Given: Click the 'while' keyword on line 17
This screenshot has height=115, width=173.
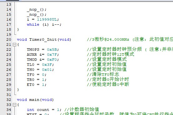Looking at the screenshot, I should (x=33, y=24).
